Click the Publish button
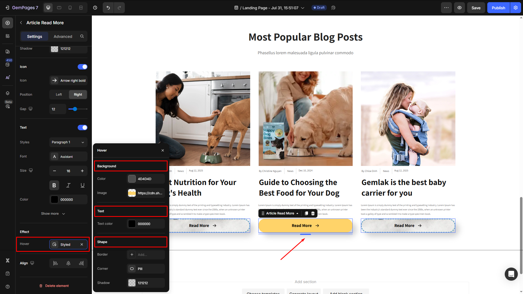523x294 pixels. coord(498,8)
